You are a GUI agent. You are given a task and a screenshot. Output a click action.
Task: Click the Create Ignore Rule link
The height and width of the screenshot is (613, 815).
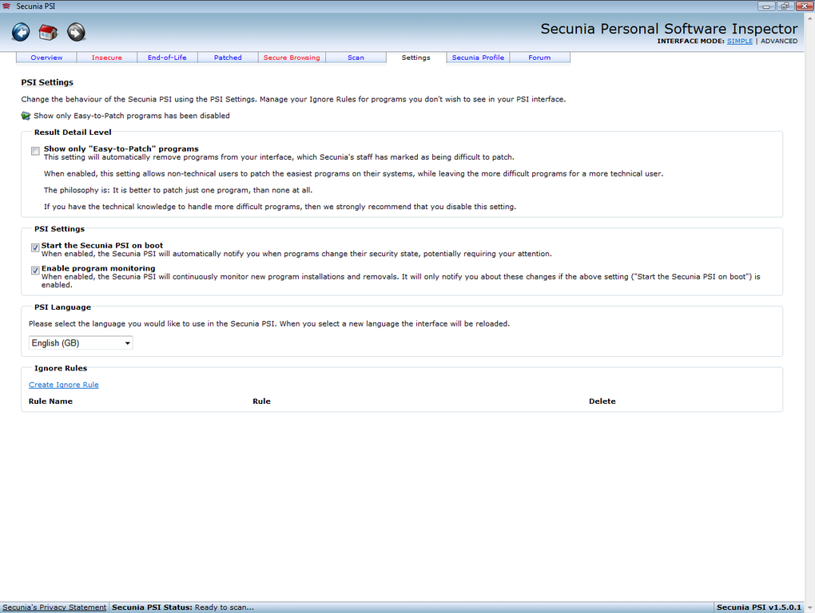click(63, 385)
